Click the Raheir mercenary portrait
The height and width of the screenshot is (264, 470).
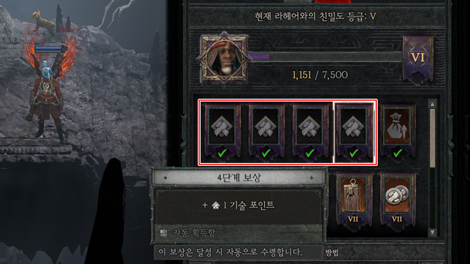(x=224, y=59)
